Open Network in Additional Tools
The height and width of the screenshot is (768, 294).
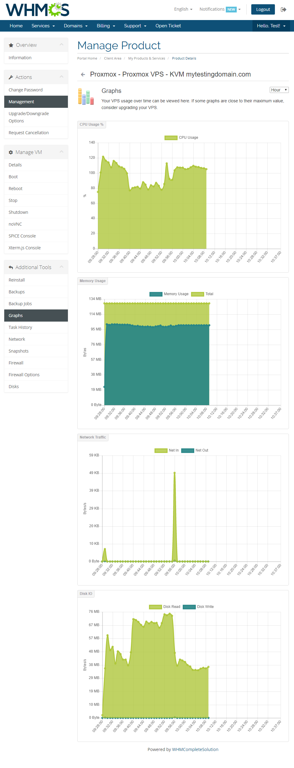click(36, 339)
